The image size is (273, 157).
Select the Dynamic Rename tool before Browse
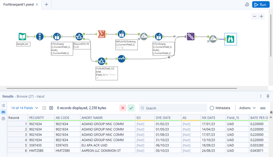pos(213,39)
